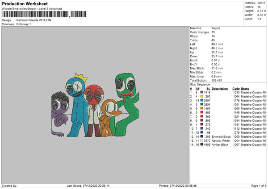Select the Amber Black color swatch
This screenshot has height=189, width=268.
201,145
